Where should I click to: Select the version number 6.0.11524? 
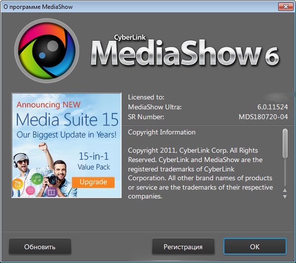[x=273, y=107]
